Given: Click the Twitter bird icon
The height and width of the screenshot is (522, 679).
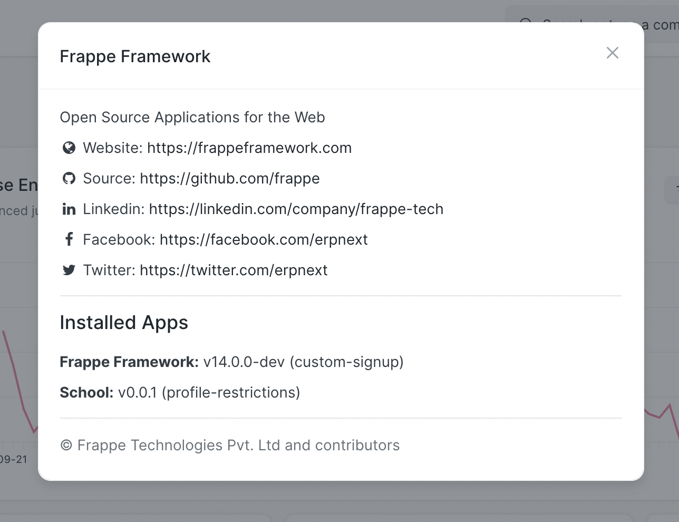Looking at the screenshot, I should click(69, 269).
